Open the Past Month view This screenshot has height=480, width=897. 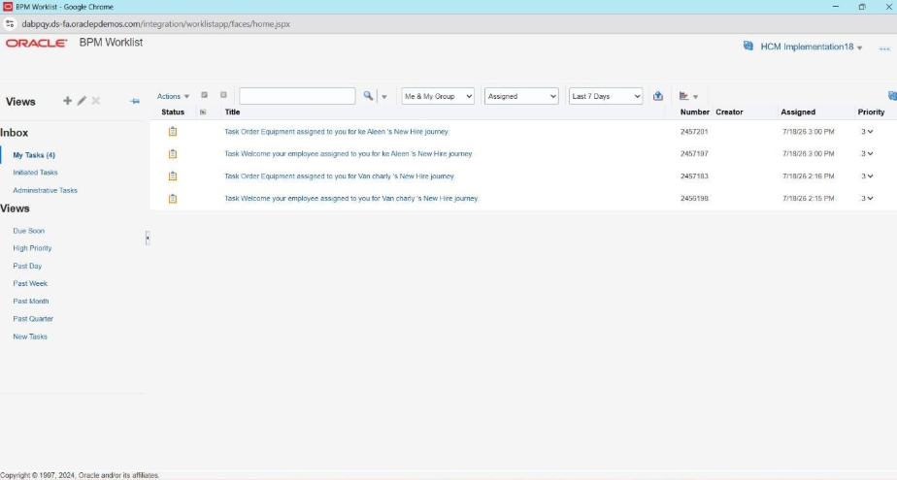(31, 302)
